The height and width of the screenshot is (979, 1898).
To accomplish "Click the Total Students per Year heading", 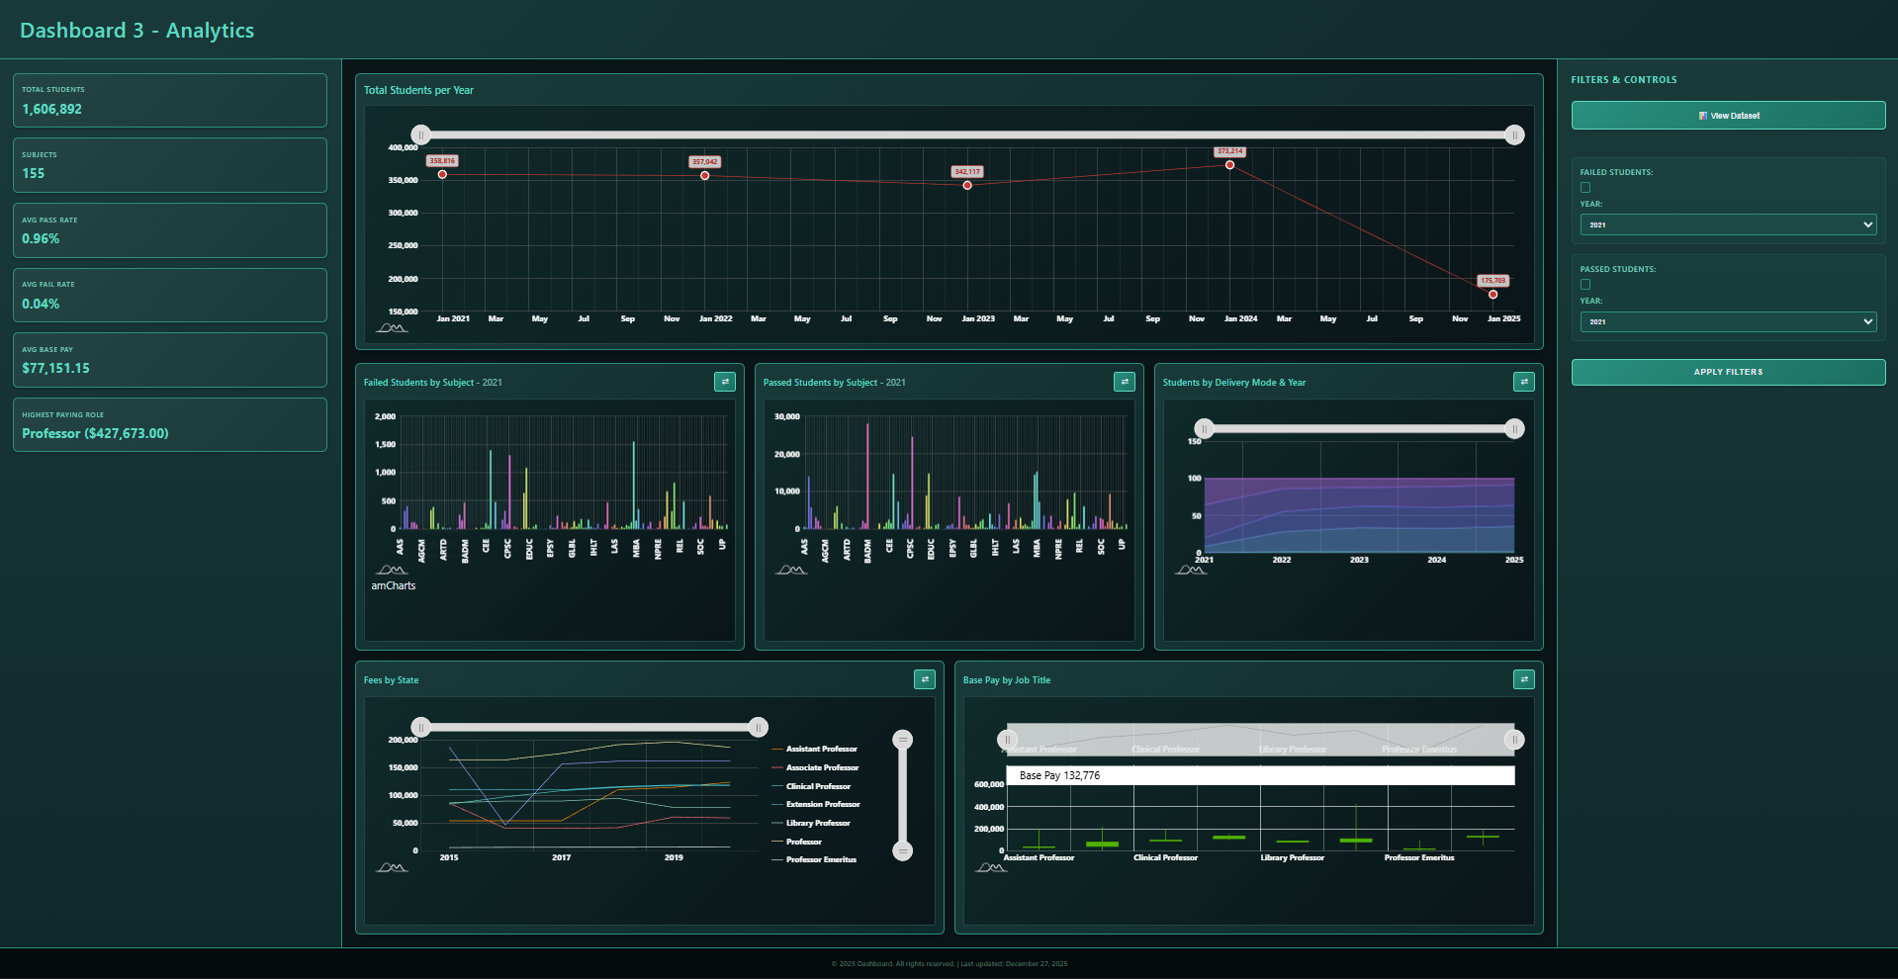I will 418,90.
